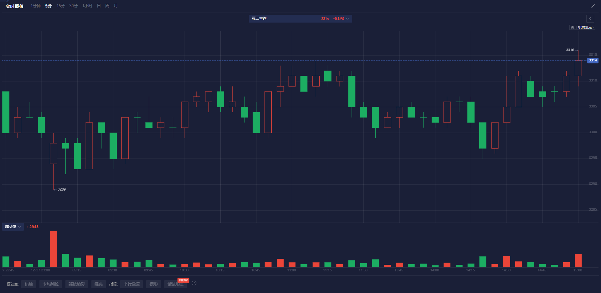Click the 3314 current price tag
The width and height of the screenshot is (601, 293).
[x=593, y=60]
